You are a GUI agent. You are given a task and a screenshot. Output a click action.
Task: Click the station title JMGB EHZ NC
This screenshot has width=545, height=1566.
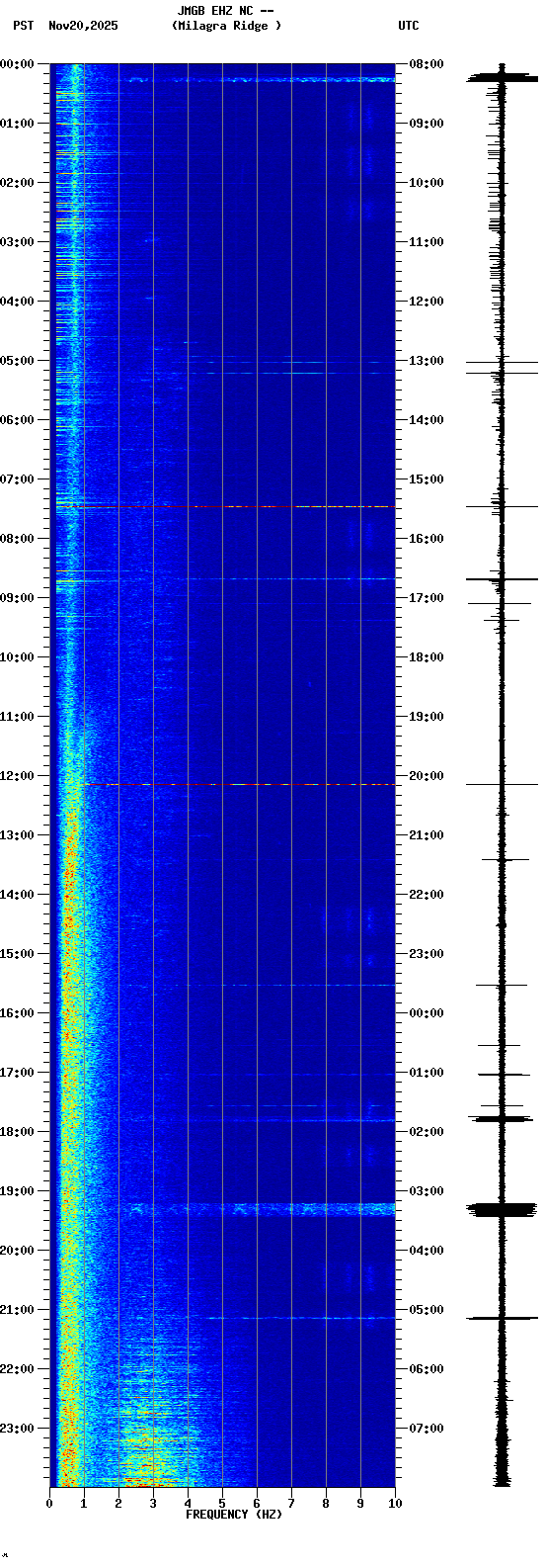214,11
